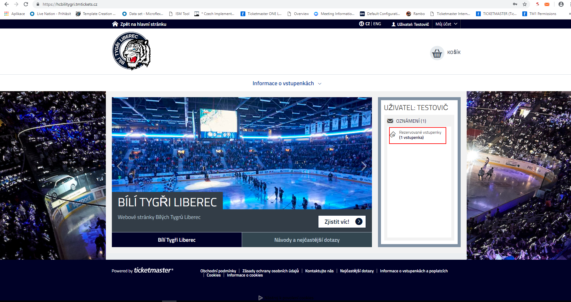Reload the page in browser
Screen dimensions: 571x302
tap(26, 4)
